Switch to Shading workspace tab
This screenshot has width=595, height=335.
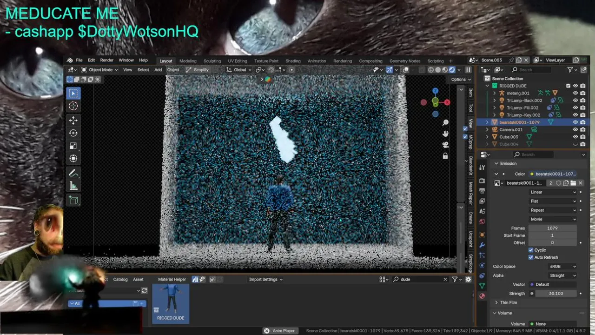click(293, 61)
